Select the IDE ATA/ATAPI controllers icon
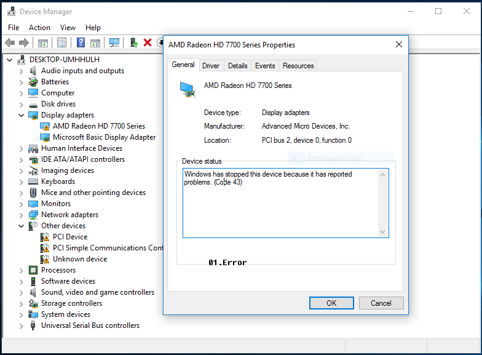This screenshot has height=355, width=482. pyautogui.click(x=33, y=160)
